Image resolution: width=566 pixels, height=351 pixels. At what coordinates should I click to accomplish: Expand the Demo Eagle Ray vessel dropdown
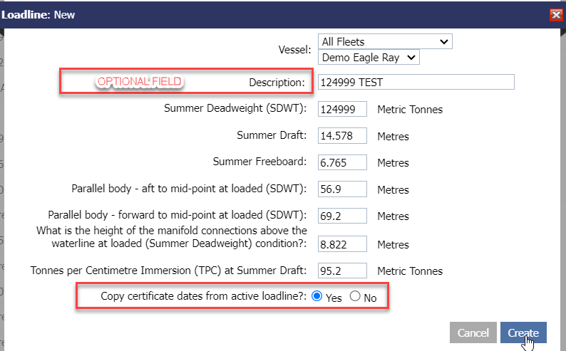[x=369, y=57]
